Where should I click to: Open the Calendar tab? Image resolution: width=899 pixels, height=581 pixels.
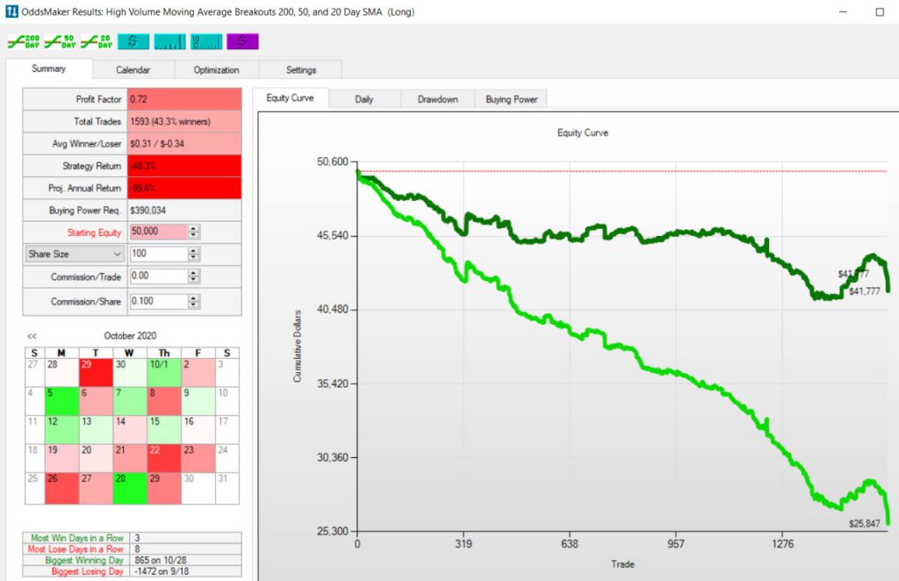click(x=133, y=70)
